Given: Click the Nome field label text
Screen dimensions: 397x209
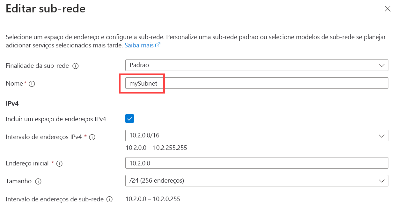Looking at the screenshot, I should (14, 83).
